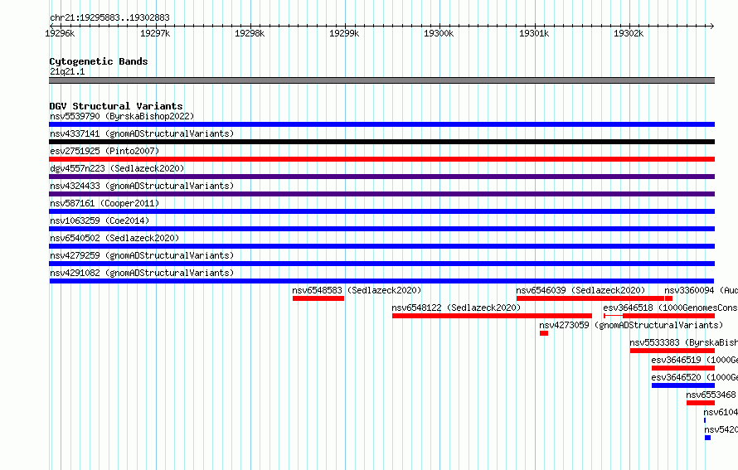Open the nsv6553468 variant label
This screenshot has height=470, width=738.
[x=711, y=395]
